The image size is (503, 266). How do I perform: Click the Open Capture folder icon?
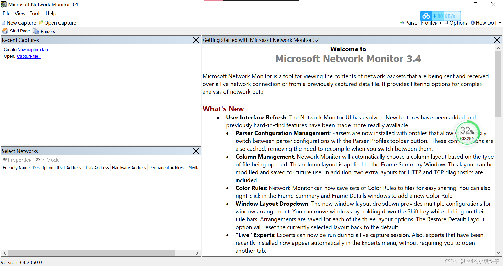click(x=41, y=23)
